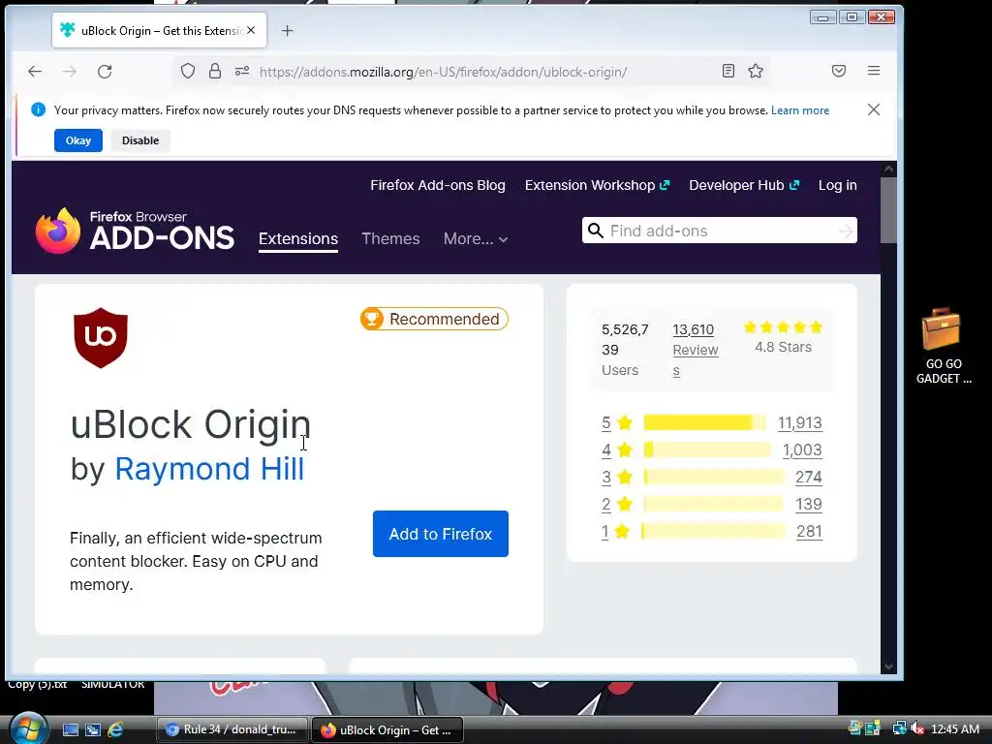This screenshot has height=744, width=992.
Task: Go back to previous page in Firefox
Action: (x=35, y=72)
